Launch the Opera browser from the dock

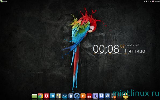tap(46, 96)
